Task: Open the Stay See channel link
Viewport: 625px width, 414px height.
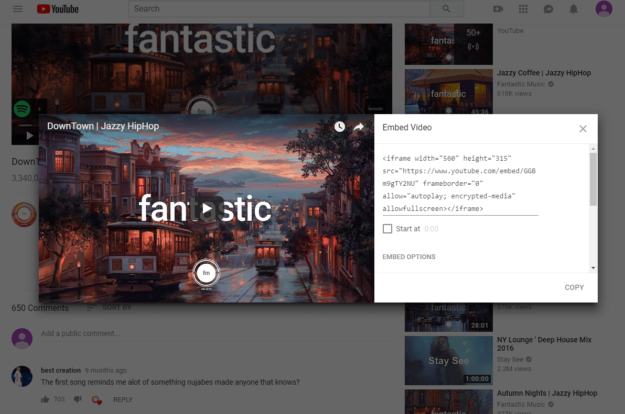Action: click(510, 359)
